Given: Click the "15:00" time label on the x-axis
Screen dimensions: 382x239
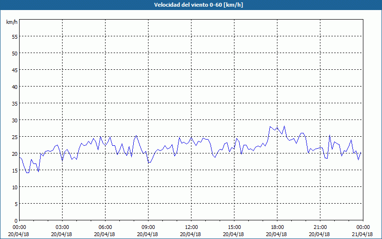Looking at the screenshot, I should 234,228.
